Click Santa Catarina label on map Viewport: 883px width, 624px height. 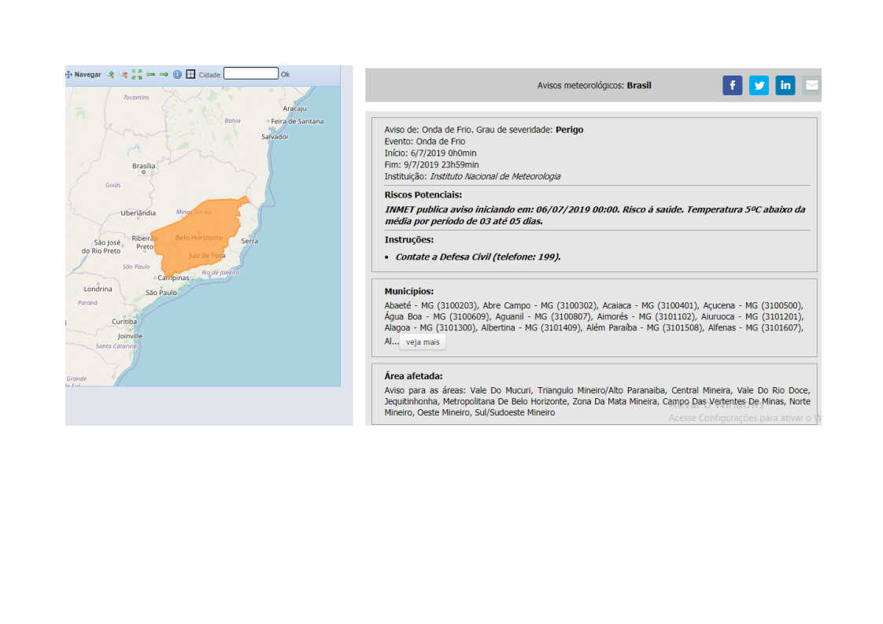[116, 346]
